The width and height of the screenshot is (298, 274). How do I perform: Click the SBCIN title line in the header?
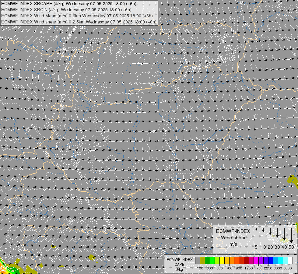66,10
